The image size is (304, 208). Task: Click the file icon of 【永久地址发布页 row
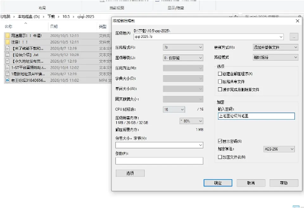[8, 61]
